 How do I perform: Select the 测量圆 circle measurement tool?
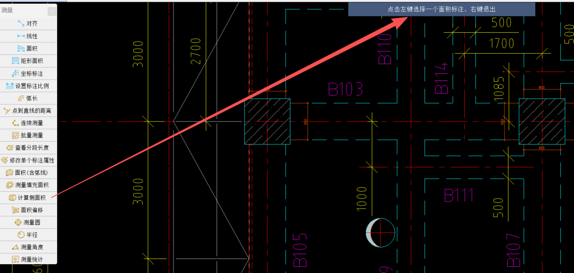pyautogui.click(x=28, y=223)
